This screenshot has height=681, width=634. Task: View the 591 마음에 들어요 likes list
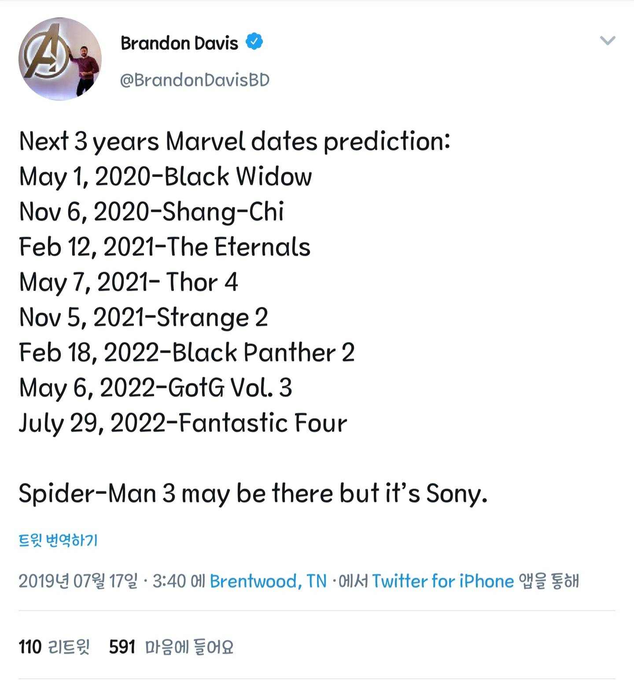click(x=171, y=647)
